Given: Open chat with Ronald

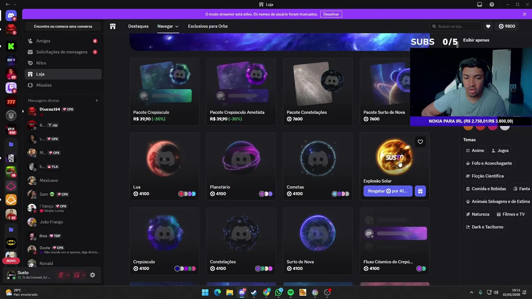Looking at the screenshot, I should coord(63,263).
